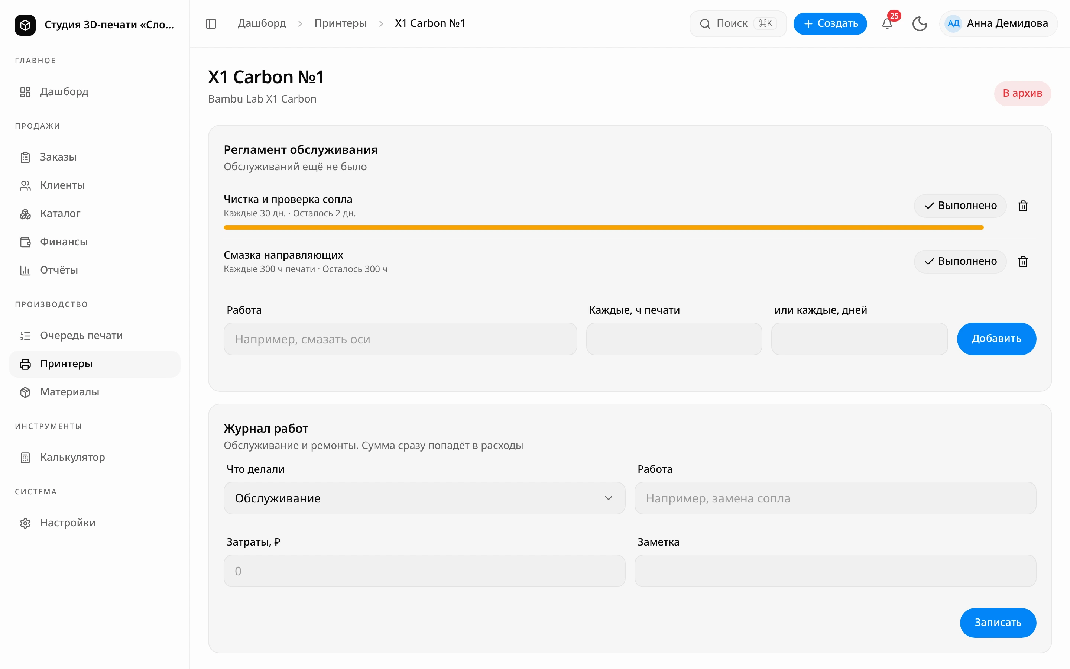Screen dimensions: 1070x669
Task: Delete the rail lubrication task
Action: [1023, 262]
